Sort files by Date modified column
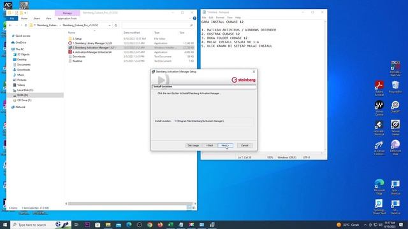 132,32
